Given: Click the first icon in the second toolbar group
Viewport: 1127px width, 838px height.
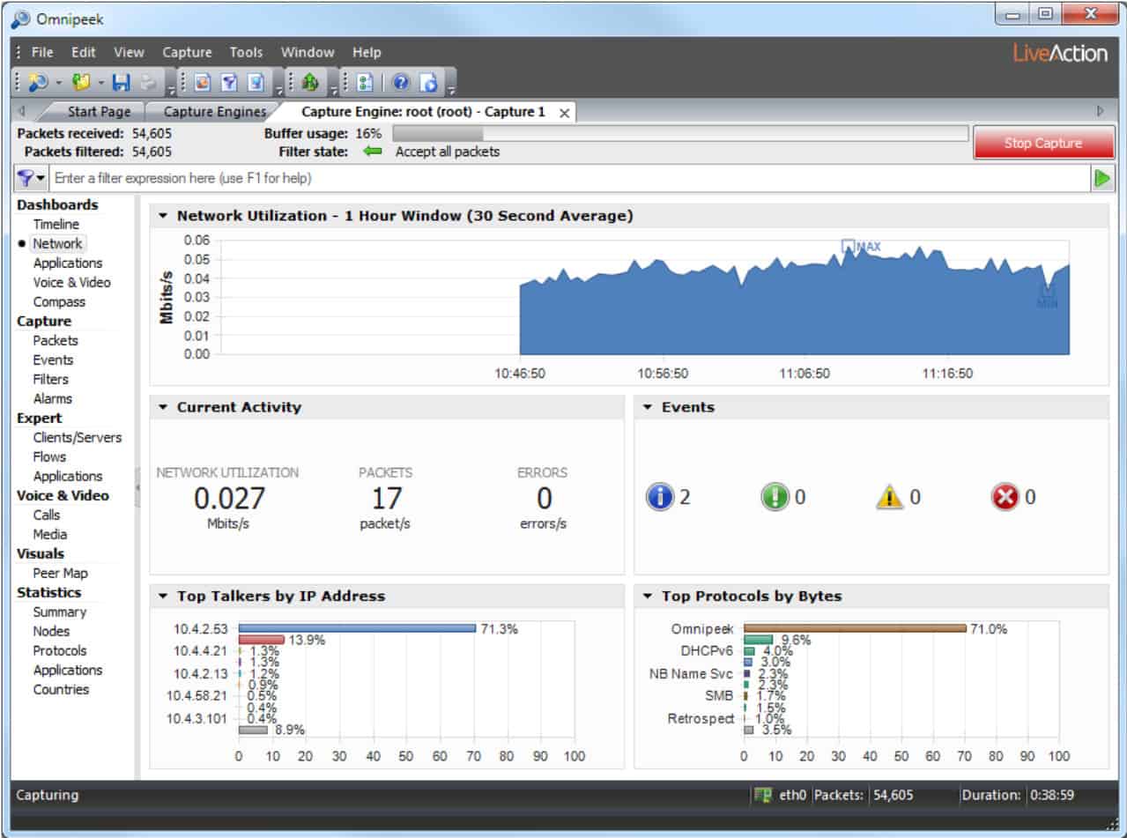Looking at the screenshot, I should (203, 83).
